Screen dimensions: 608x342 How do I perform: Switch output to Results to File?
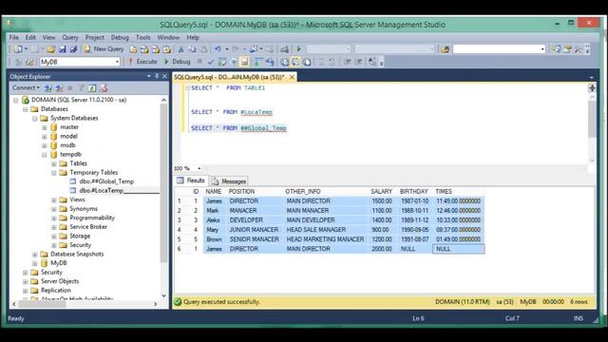[307, 62]
